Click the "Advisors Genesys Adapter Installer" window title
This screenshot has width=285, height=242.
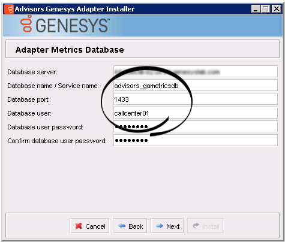[74, 9]
